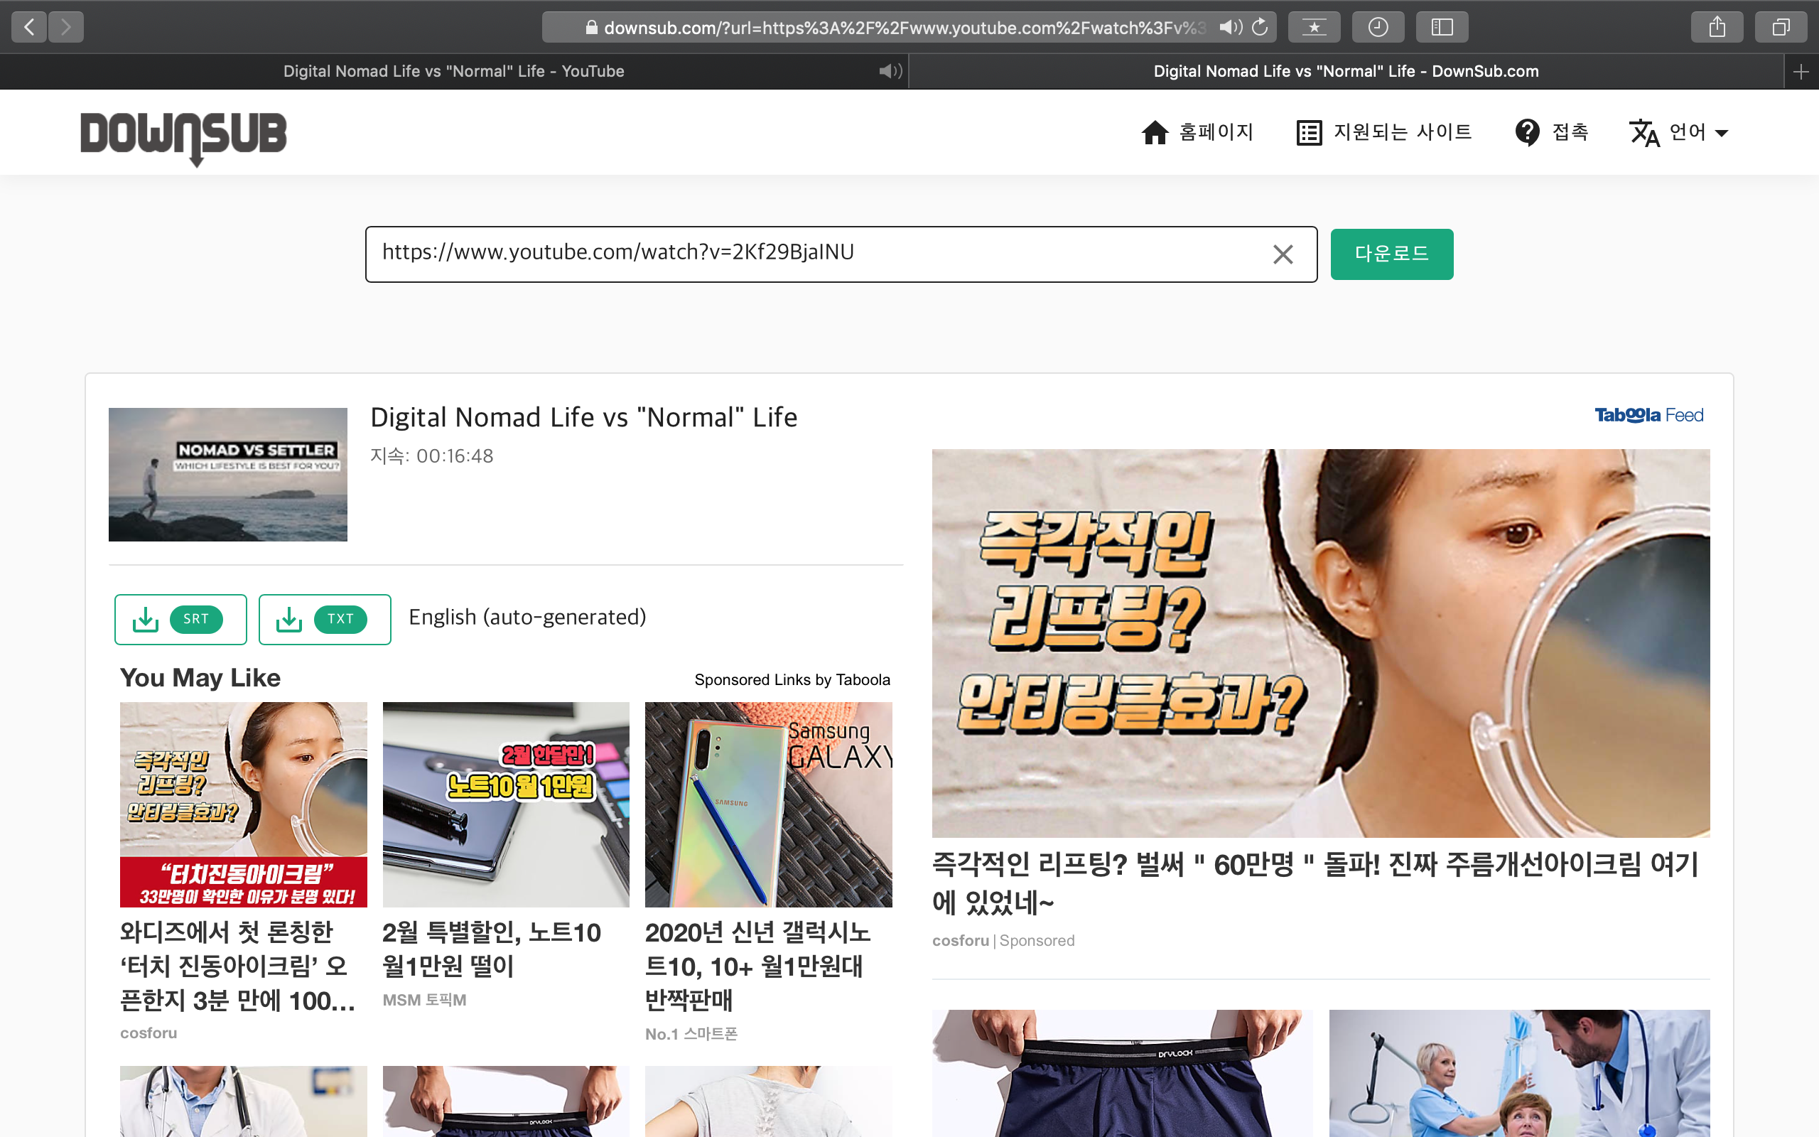Switch to the YouTube tab
This screenshot has width=1819, height=1137.
point(454,72)
